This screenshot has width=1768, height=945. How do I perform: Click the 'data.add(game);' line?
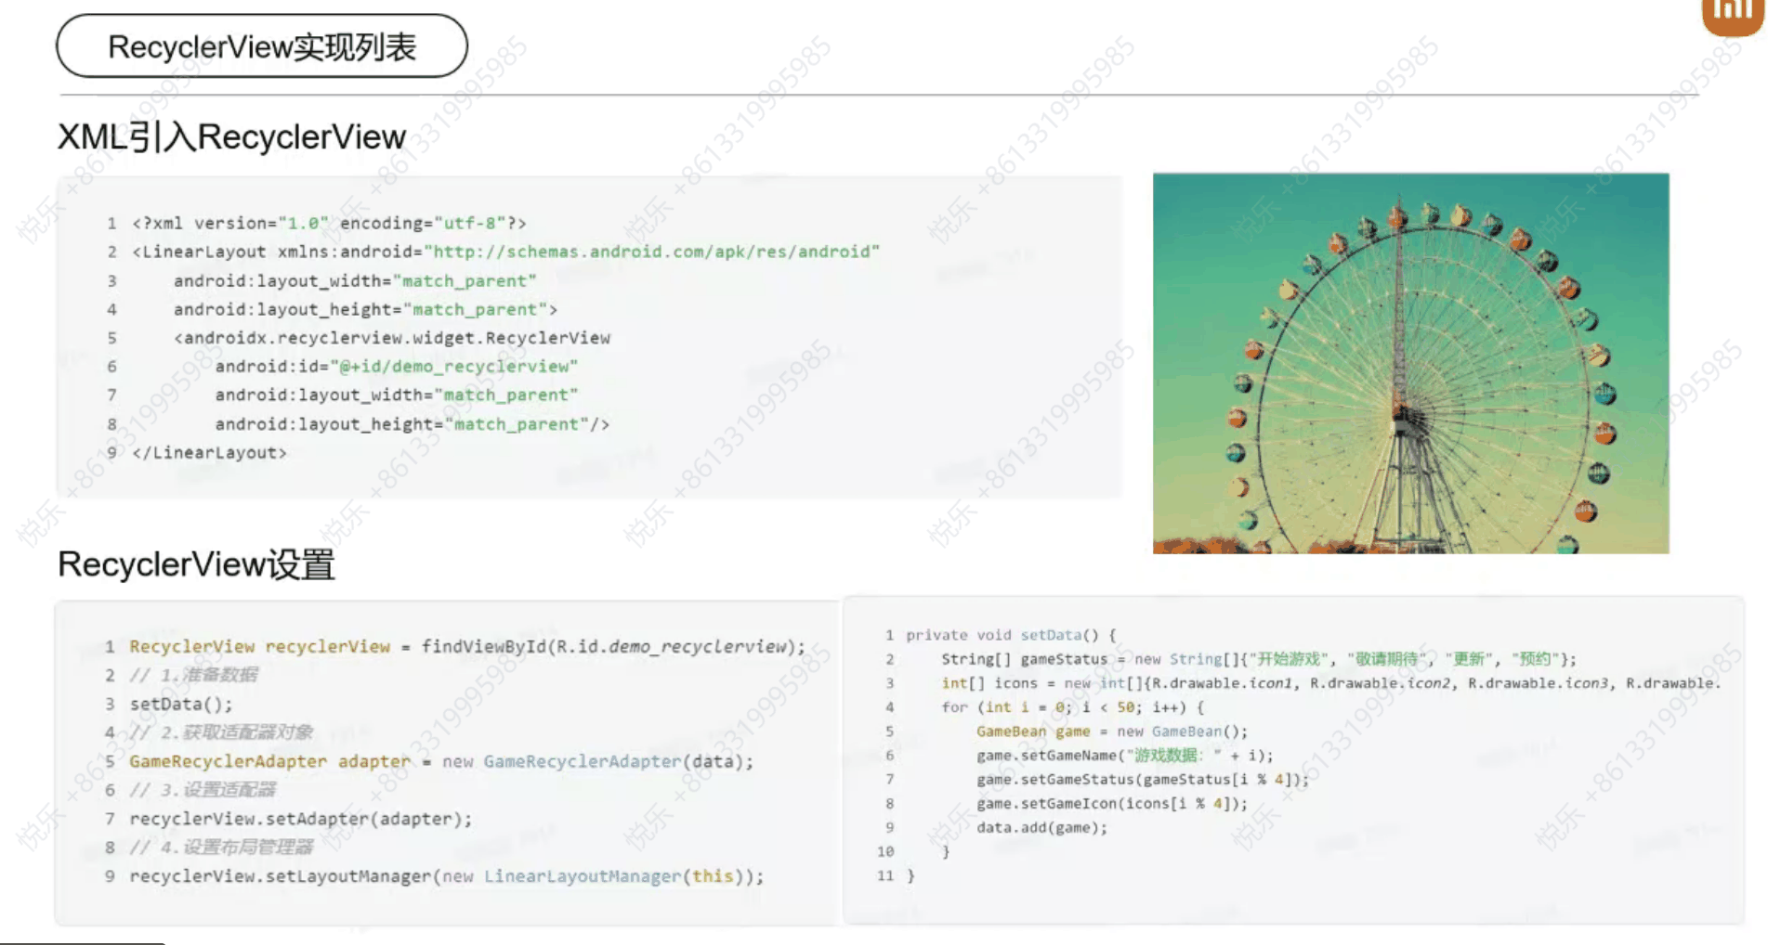click(x=1042, y=828)
